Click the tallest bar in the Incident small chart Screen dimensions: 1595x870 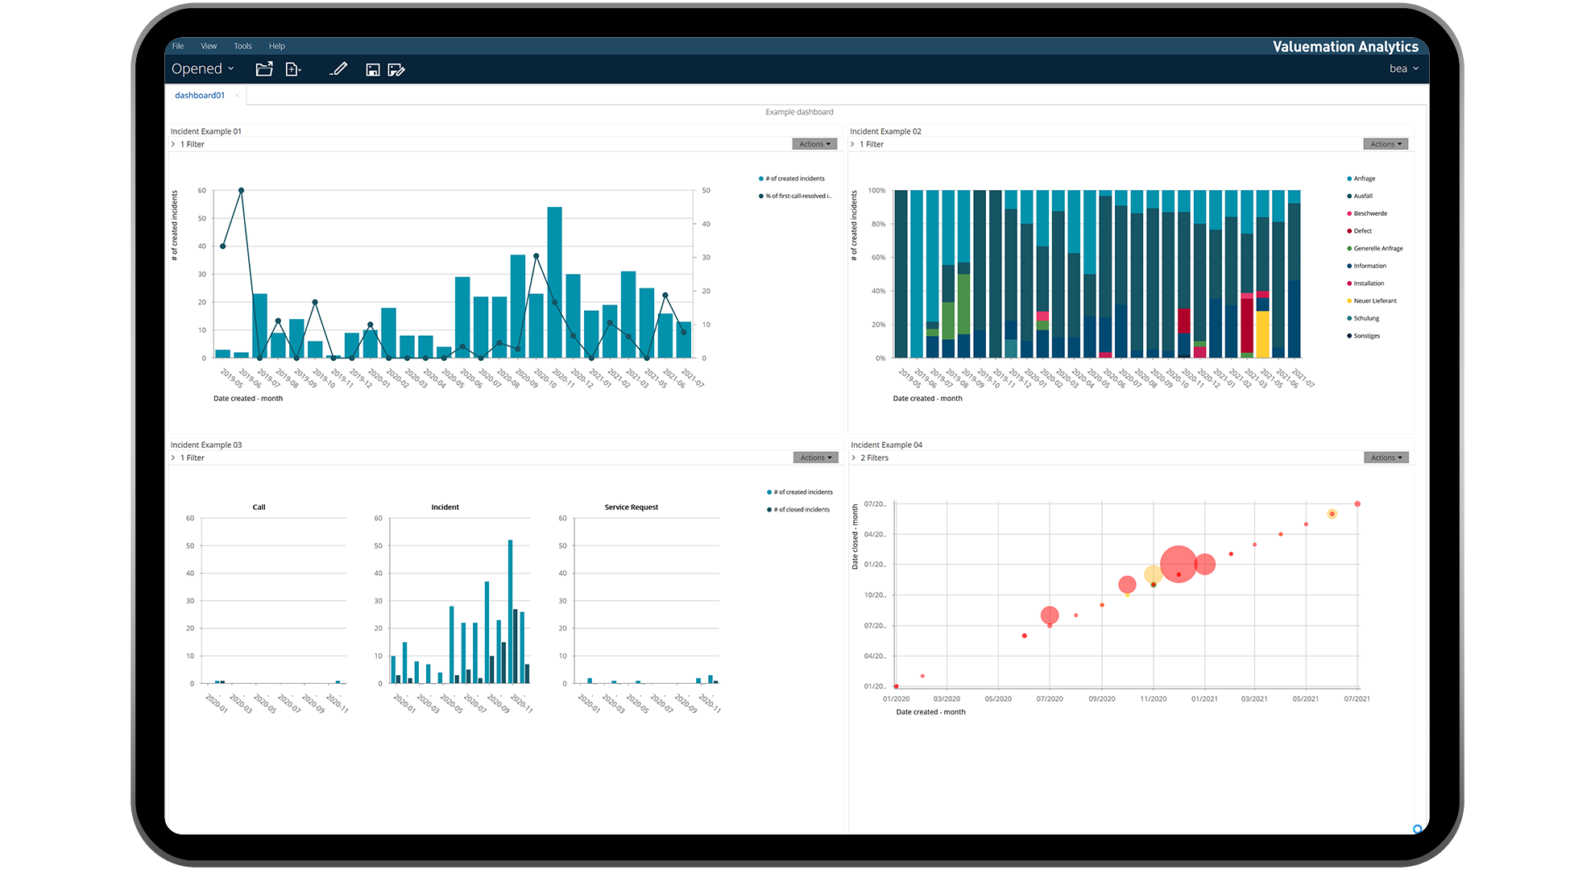[x=510, y=611]
